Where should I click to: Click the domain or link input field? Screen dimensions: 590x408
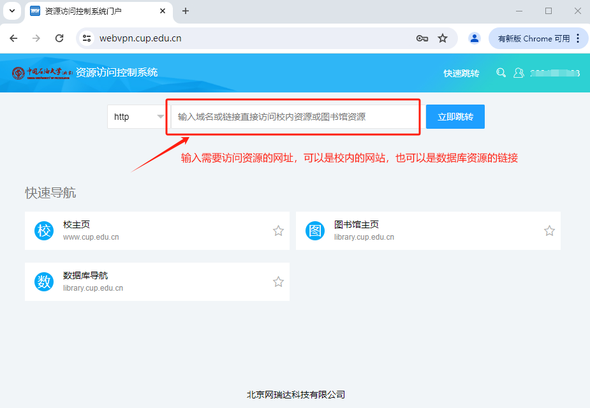click(x=293, y=117)
